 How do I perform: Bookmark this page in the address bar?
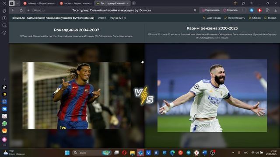pos(195,10)
